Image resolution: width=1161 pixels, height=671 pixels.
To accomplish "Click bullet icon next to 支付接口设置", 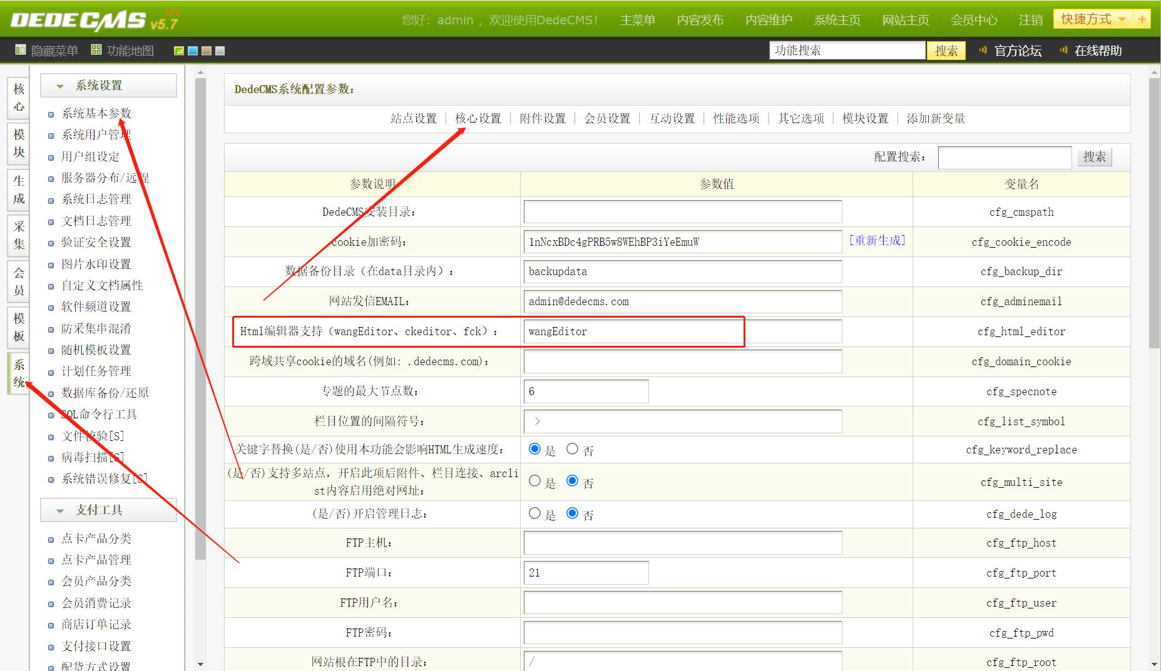I will click(x=51, y=647).
